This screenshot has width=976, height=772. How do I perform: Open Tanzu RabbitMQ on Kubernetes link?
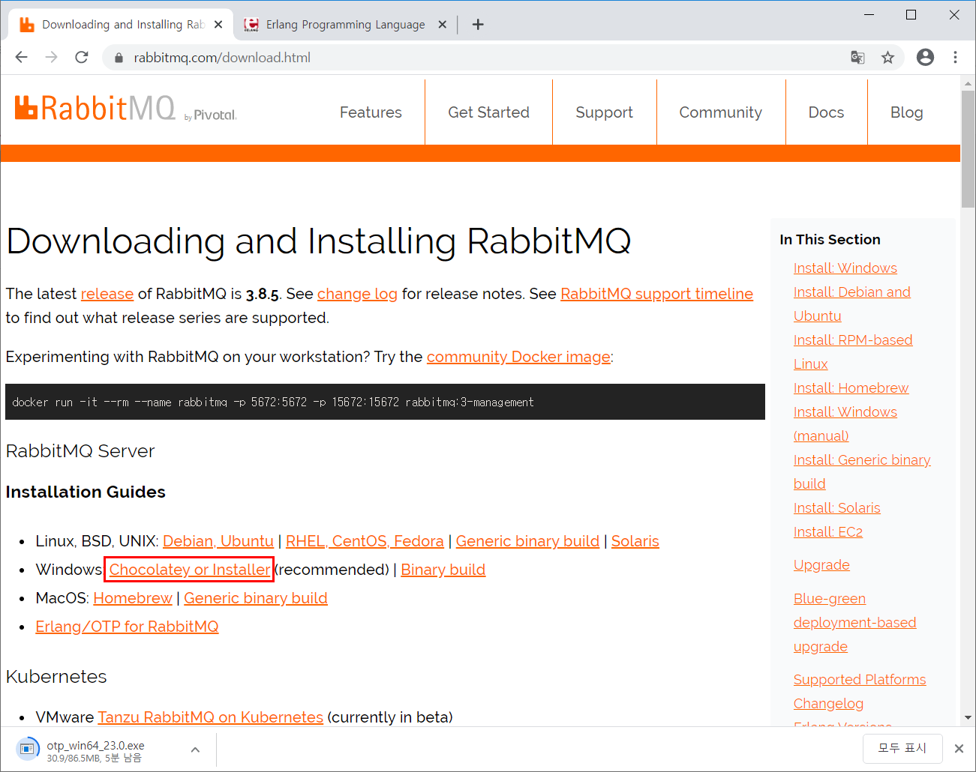click(210, 717)
